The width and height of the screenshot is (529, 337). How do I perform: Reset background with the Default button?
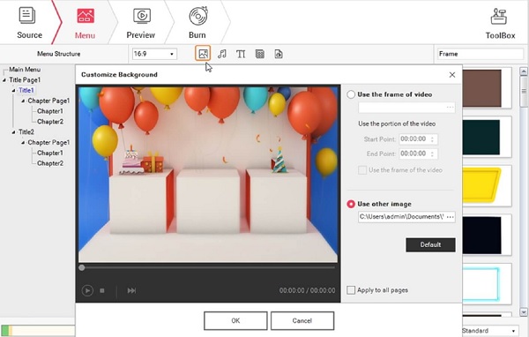tap(430, 245)
